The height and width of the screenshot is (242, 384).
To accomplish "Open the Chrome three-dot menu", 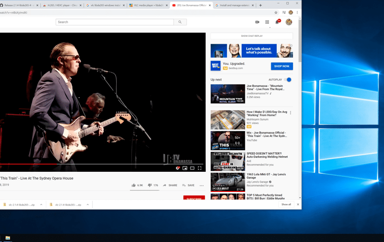I will pyautogui.click(x=297, y=12).
